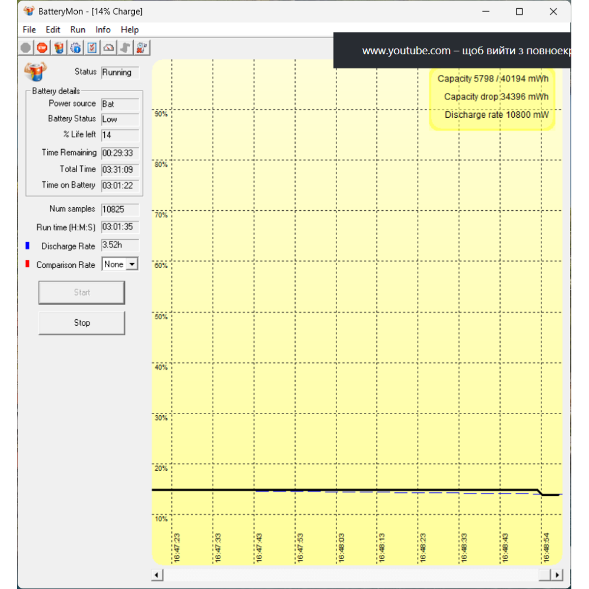The height and width of the screenshot is (589, 589).
Task: Open battery information via the battery toolbar icon
Action: (59, 48)
